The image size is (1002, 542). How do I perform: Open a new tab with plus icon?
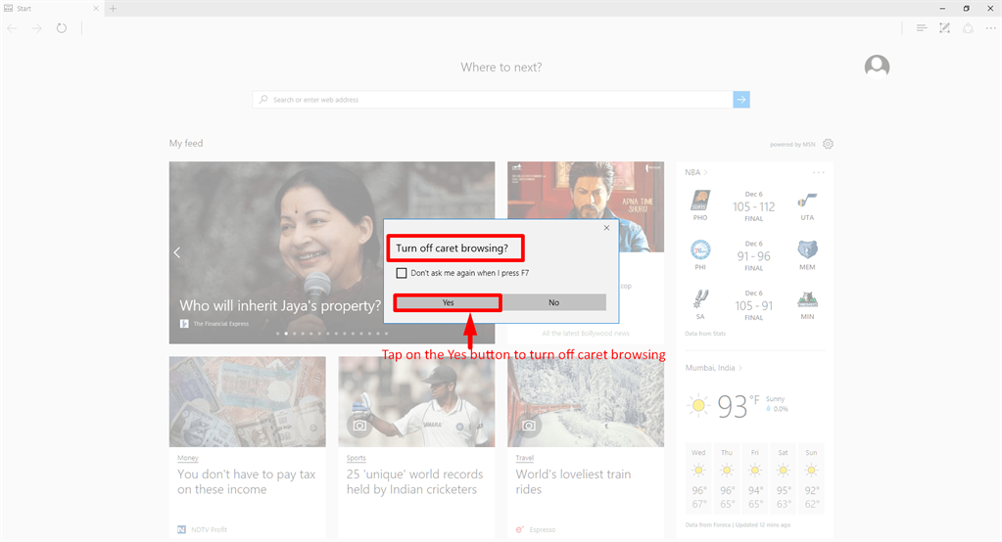[113, 8]
